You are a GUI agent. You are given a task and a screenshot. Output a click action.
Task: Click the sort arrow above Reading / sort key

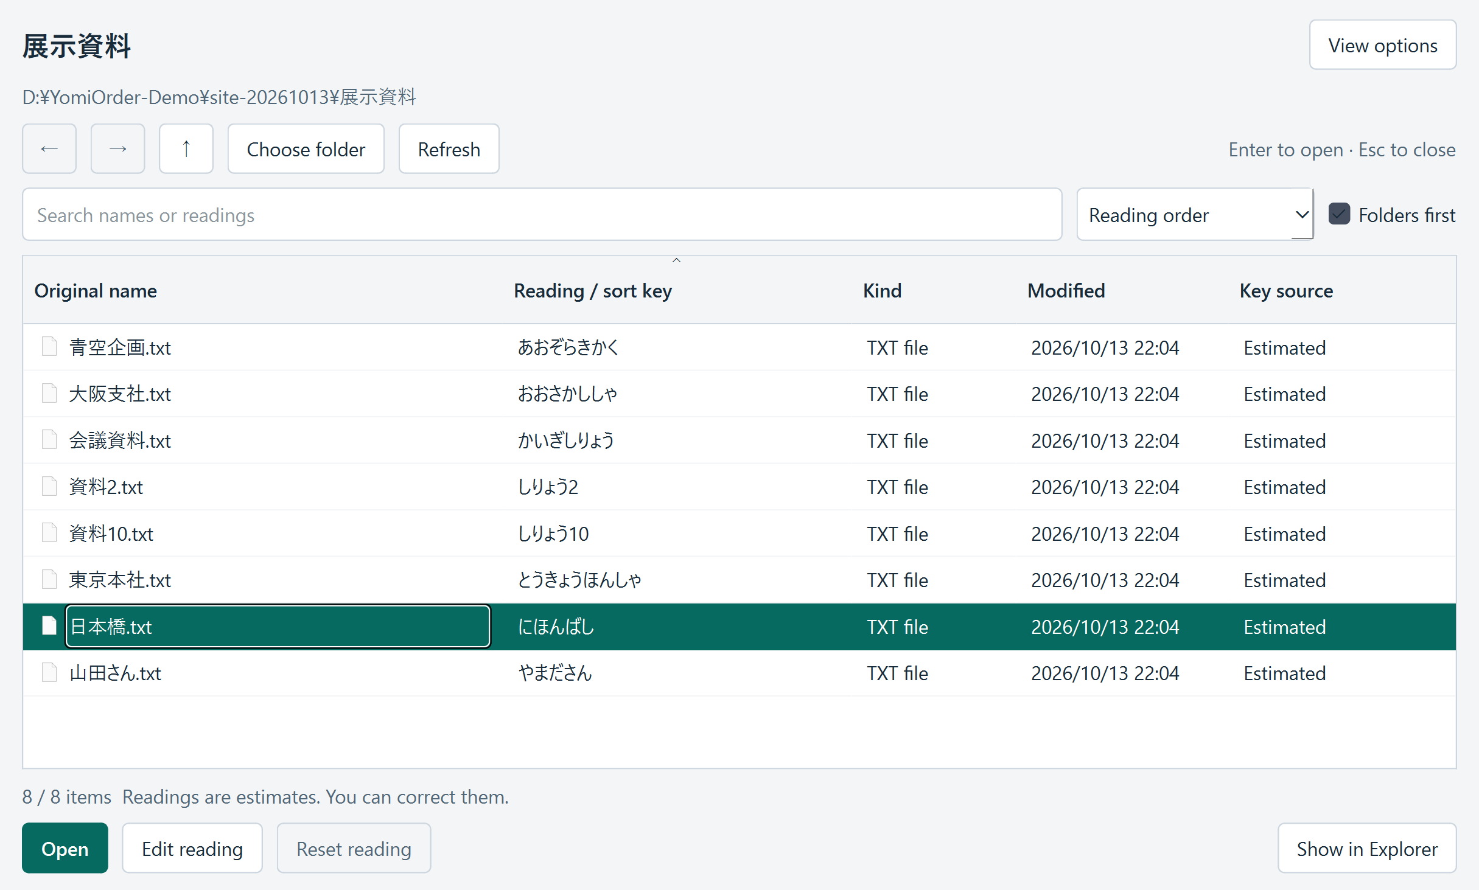pyautogui.click(x=676, y=260)
